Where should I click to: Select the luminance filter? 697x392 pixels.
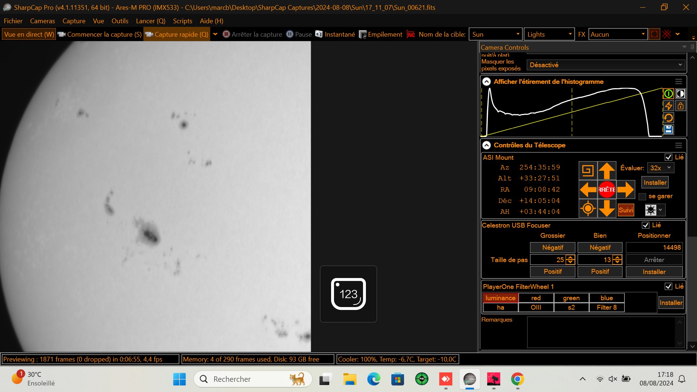click(x=501, y=298)
